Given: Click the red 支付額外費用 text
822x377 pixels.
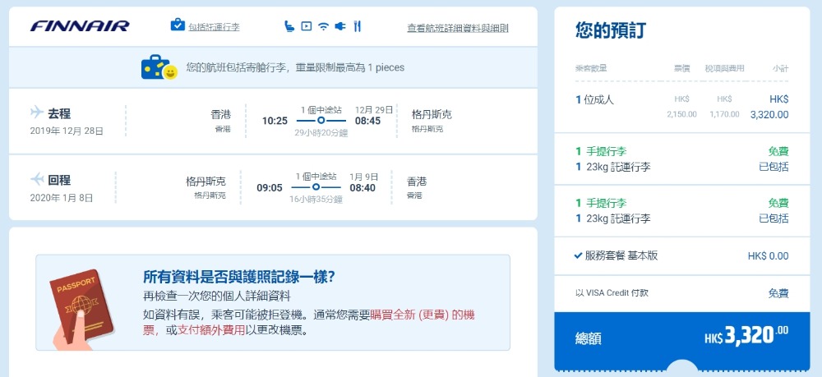Looking at the screenshot, I should pos(211,330).
